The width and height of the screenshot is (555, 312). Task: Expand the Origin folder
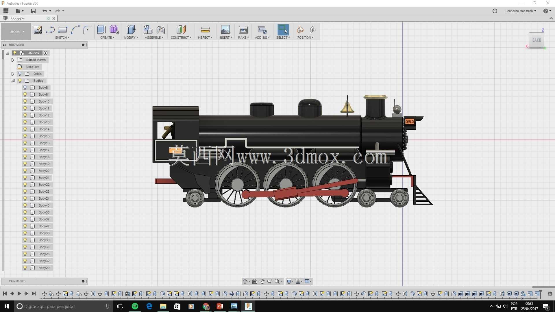point(13,74)
